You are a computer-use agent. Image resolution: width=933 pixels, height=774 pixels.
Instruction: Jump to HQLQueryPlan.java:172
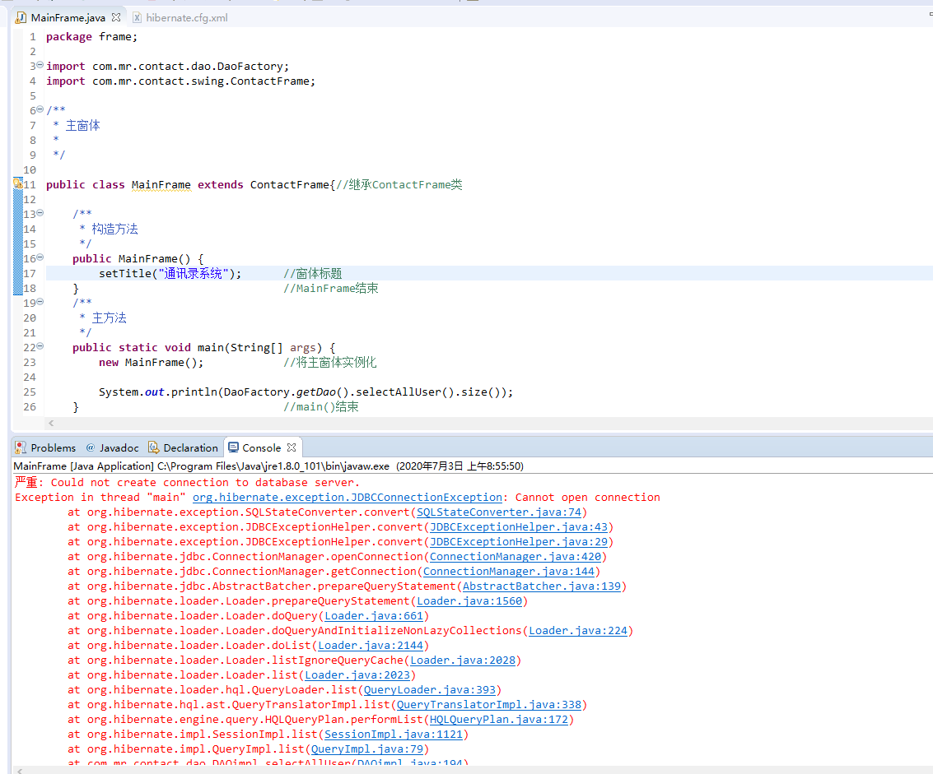coord(499,720)
